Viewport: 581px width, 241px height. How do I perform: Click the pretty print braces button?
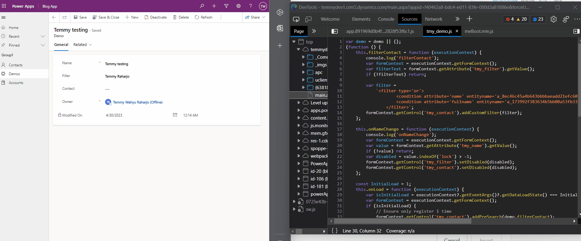[x=335, y=231]
